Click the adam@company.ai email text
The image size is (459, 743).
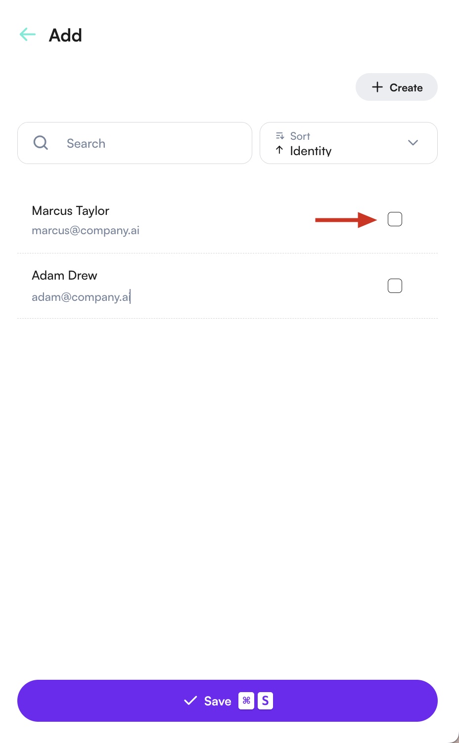tap(81, 297)
